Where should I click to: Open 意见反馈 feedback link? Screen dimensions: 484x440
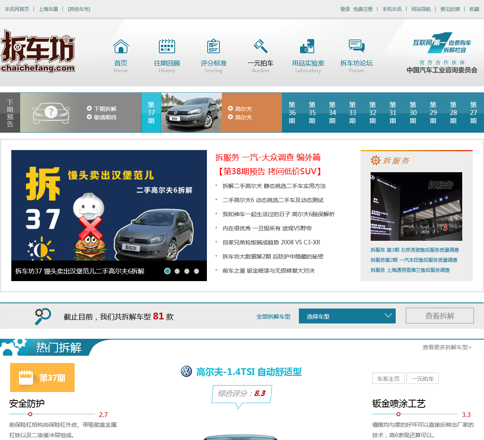[x=450, y=9]
